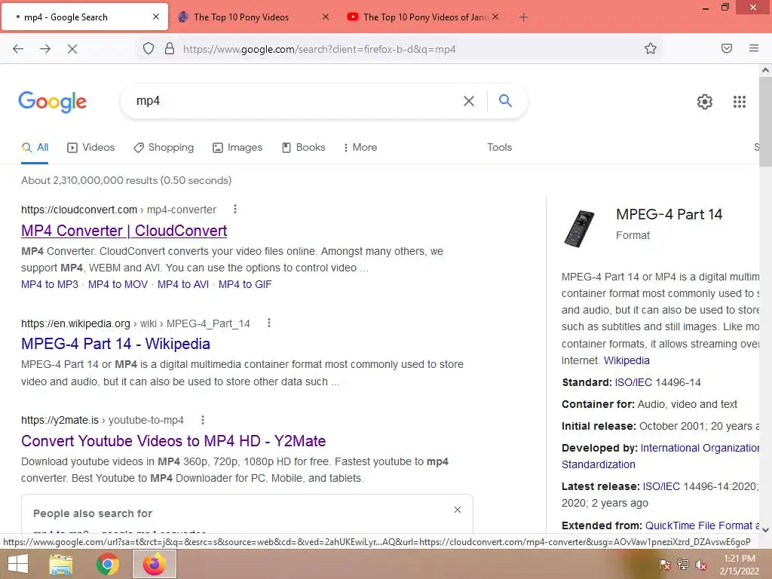772x579 pixels.
Task: Follow the MP4 to AVI sitelink
Action: pyautogui.click(x=183, y=284)
